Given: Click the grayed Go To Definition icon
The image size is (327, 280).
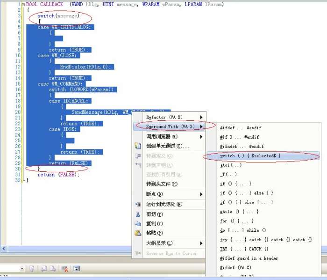Looking at the screenshot, I should tap(138, 156).
